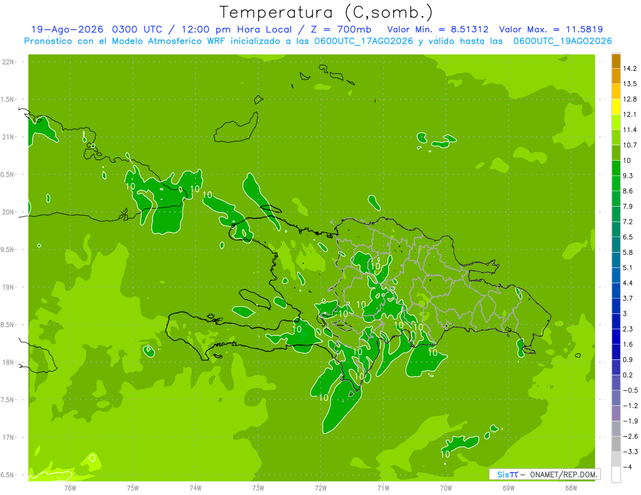Click the "71W" longitude label
Image resolution: width=641 pixels, height=495 pixels.
[x=383, y=488]
